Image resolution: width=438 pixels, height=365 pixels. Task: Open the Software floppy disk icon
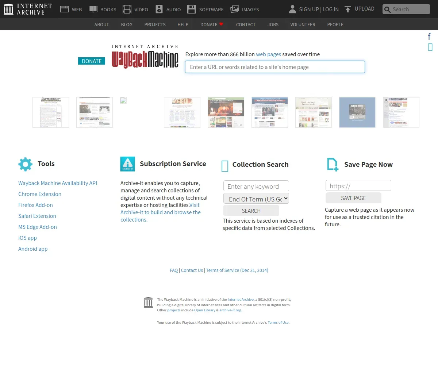(x=192, y=9)
